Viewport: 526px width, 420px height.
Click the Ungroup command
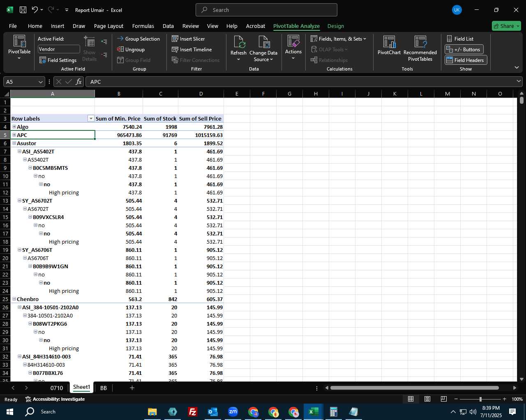pos(131,49)
